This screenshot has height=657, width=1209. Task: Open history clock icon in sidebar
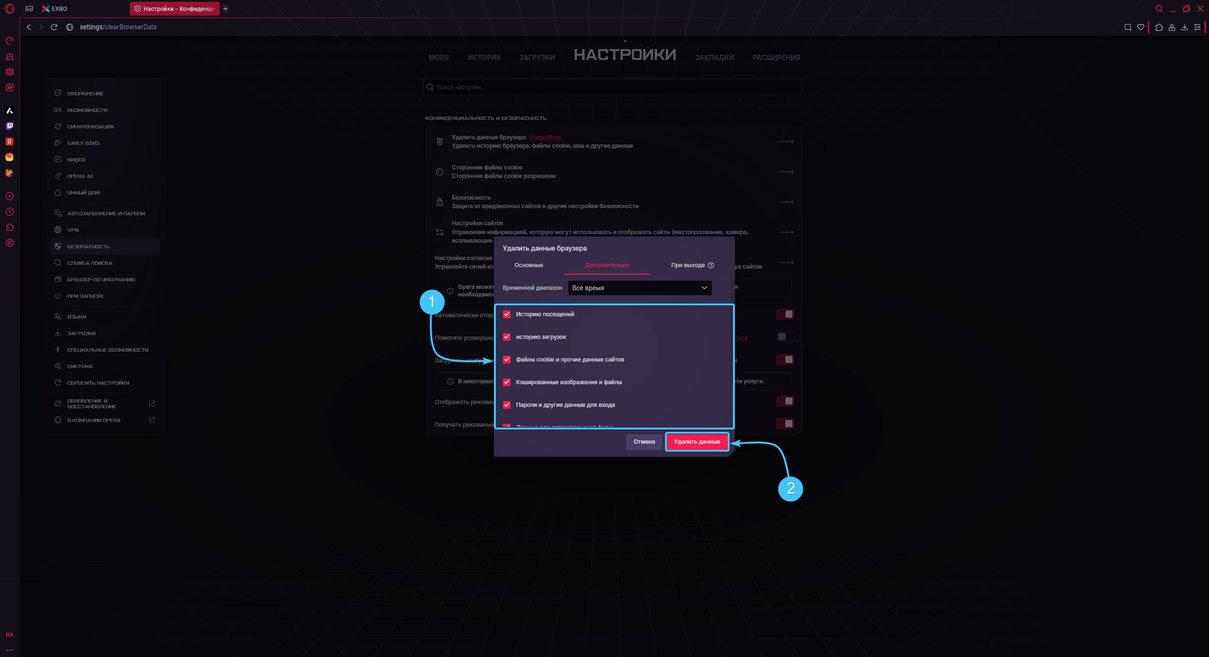[x=9, y=212]
